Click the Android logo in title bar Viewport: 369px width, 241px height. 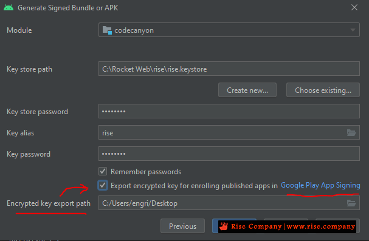9,8
